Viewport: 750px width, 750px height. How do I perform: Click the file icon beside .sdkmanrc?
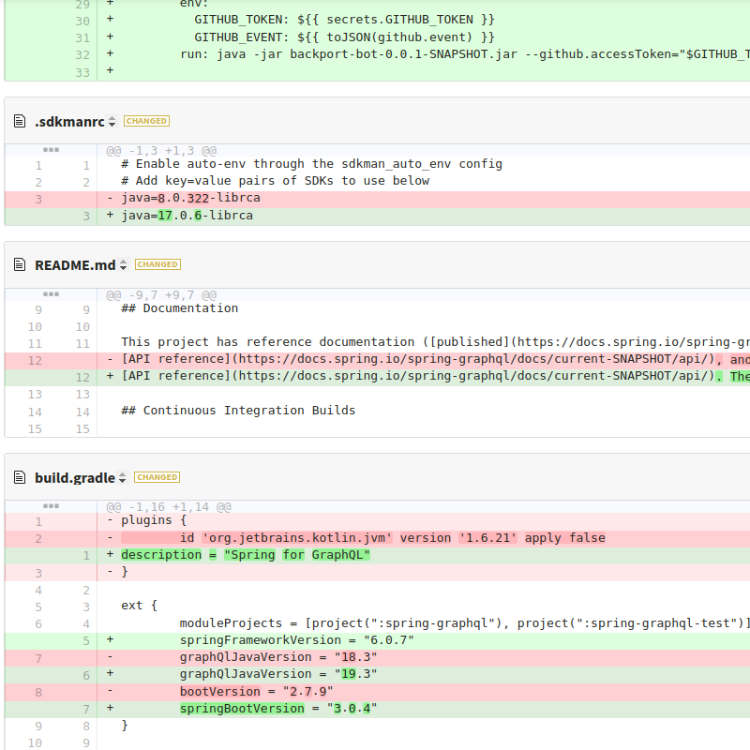20,121
